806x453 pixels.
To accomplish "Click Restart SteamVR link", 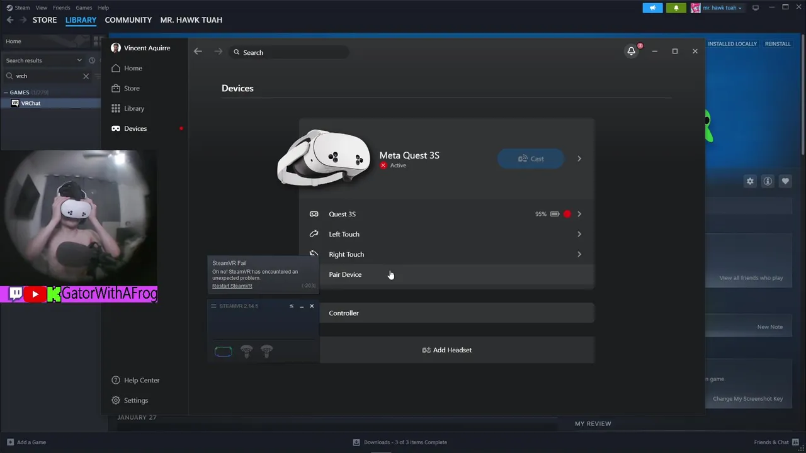I will [x=232, y=286].
